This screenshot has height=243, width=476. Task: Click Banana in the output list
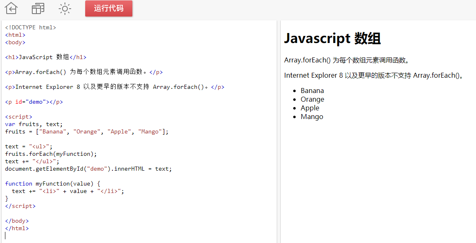tap(312, 91)
